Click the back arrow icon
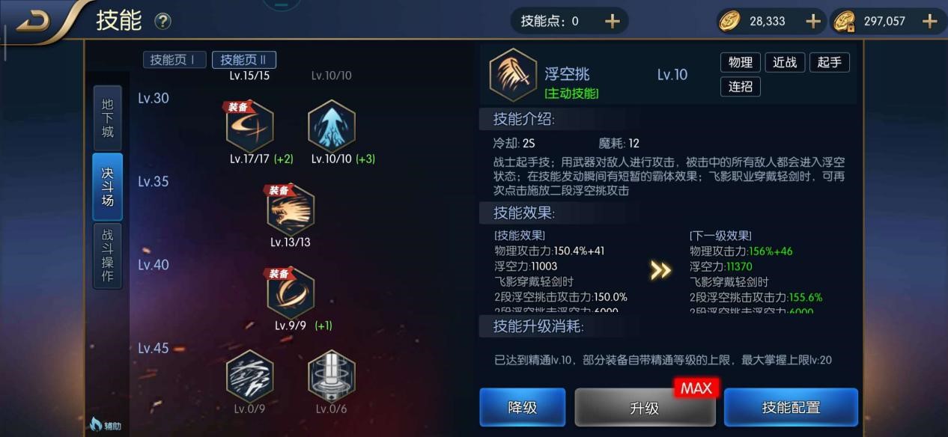This screenshot has width=948, height=437. (x=34, y=21)
